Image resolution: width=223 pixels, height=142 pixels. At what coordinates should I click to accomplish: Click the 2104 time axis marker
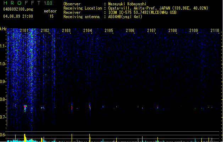pos(88,31)
